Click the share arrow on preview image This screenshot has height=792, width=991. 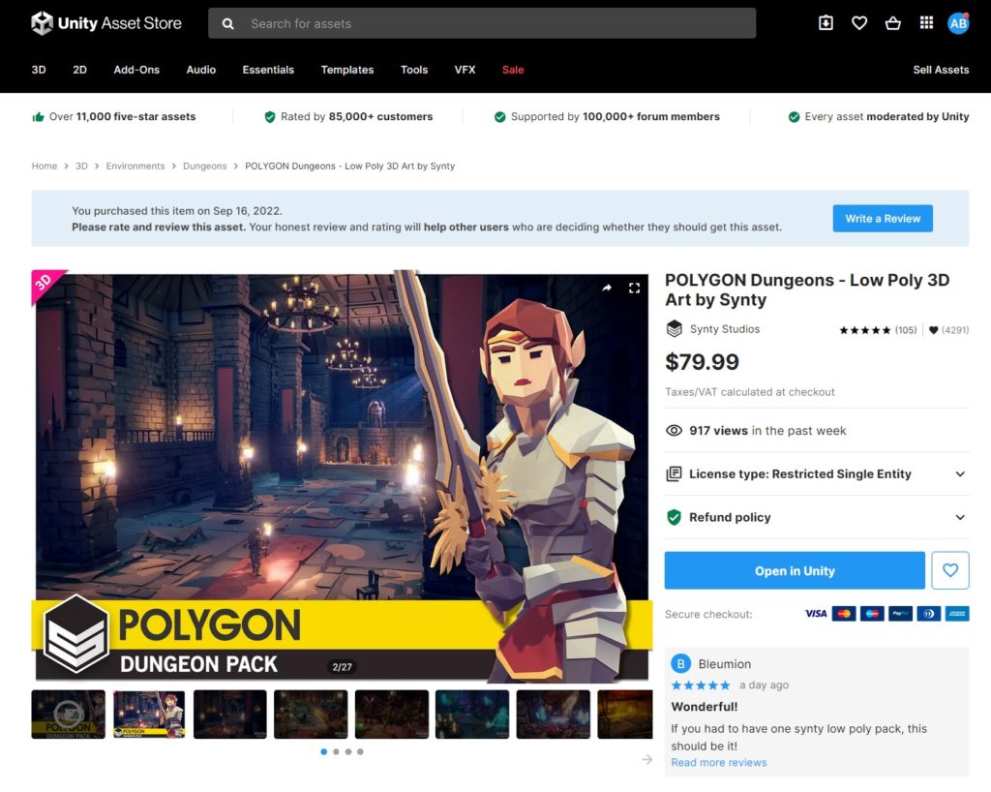[x=607, y=288]
